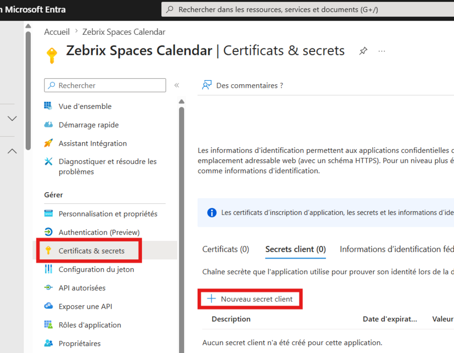Open the ellipsis more options menu
The height and width of the screenshot is (353, 454).
pos(382,51)
